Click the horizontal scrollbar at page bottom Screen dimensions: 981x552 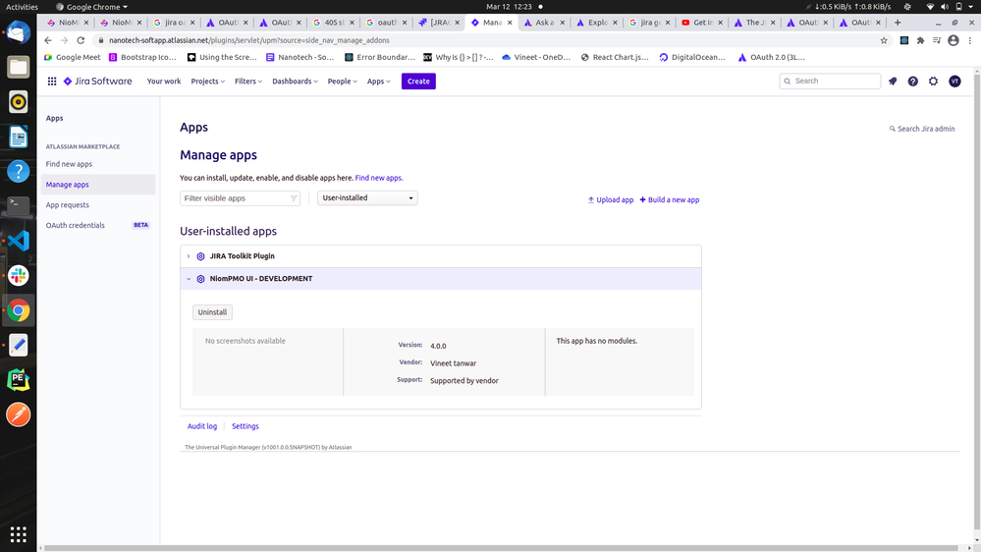pos(501,548)
